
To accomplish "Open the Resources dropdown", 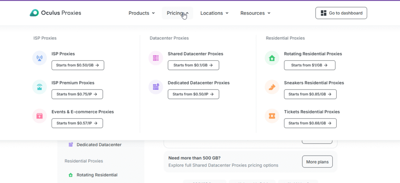I will (x=255, y=13).
